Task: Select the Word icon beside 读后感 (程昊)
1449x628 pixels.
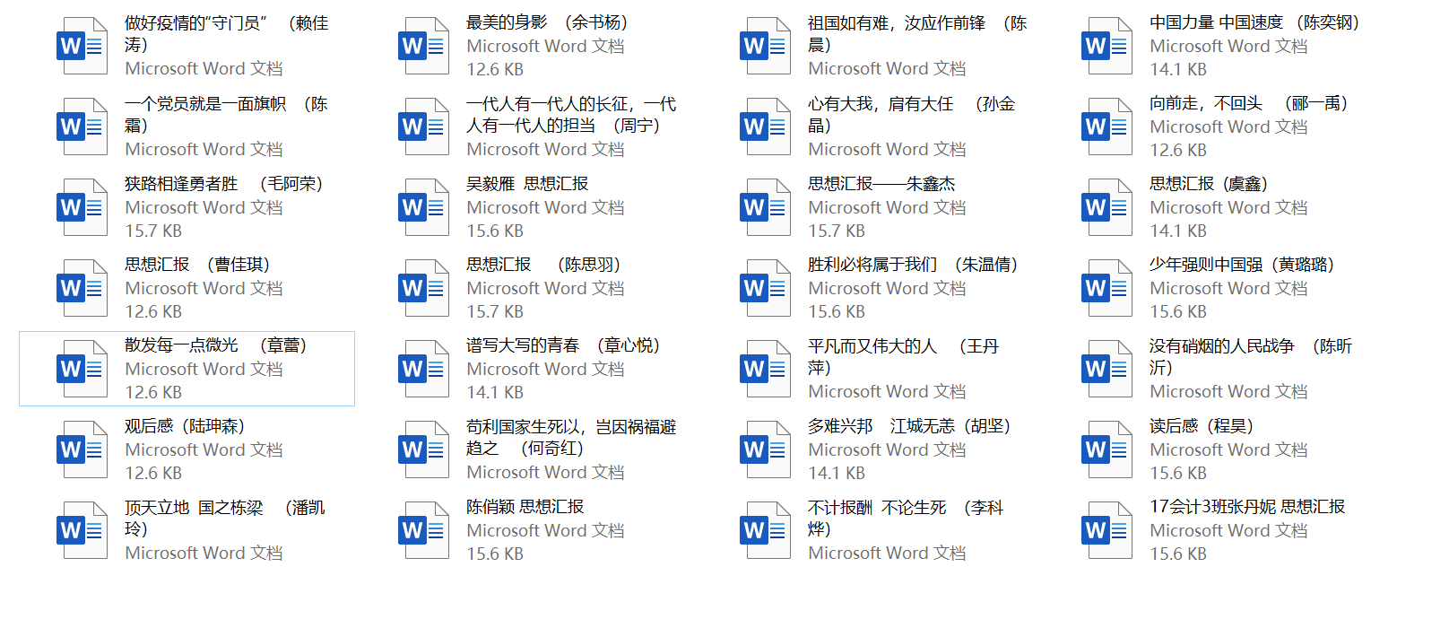Action: tap(1106, 449)
